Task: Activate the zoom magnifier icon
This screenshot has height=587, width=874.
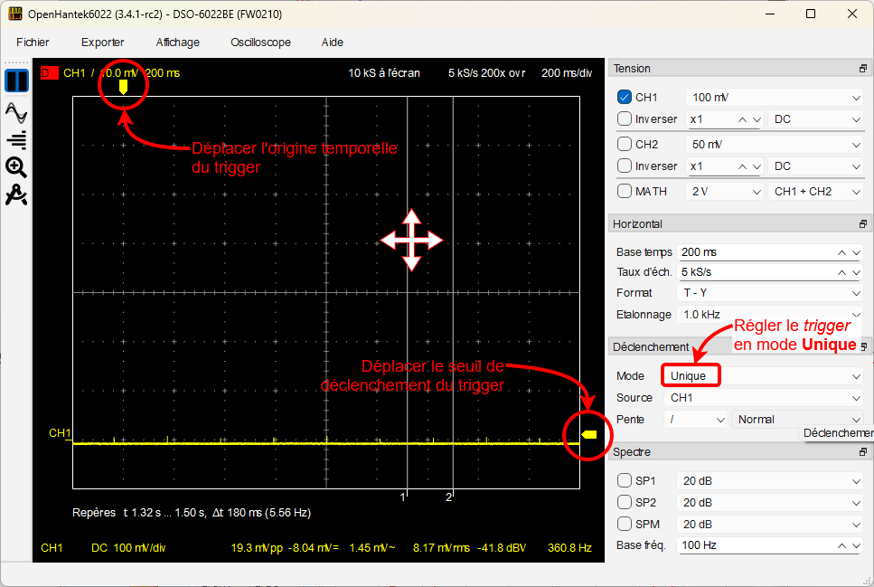Action: [x=16, y=166]
